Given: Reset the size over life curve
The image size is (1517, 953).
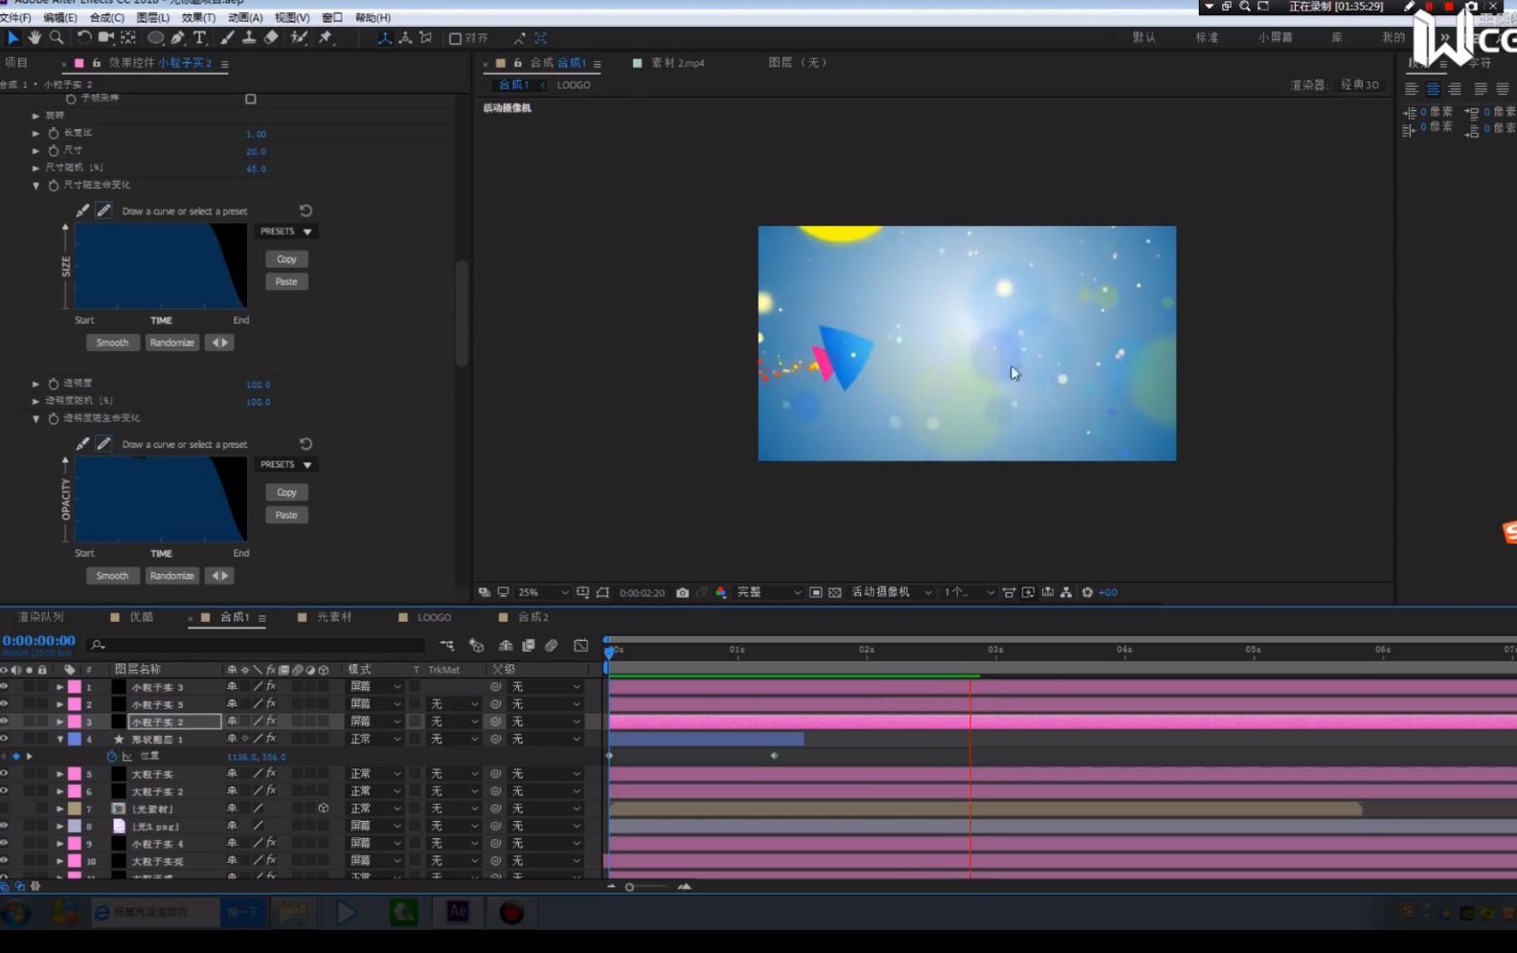Looking at the screenshot, I should pos(306,211).
